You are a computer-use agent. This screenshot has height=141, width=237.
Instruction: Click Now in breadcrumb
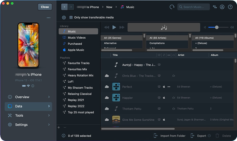click(109, 7)
